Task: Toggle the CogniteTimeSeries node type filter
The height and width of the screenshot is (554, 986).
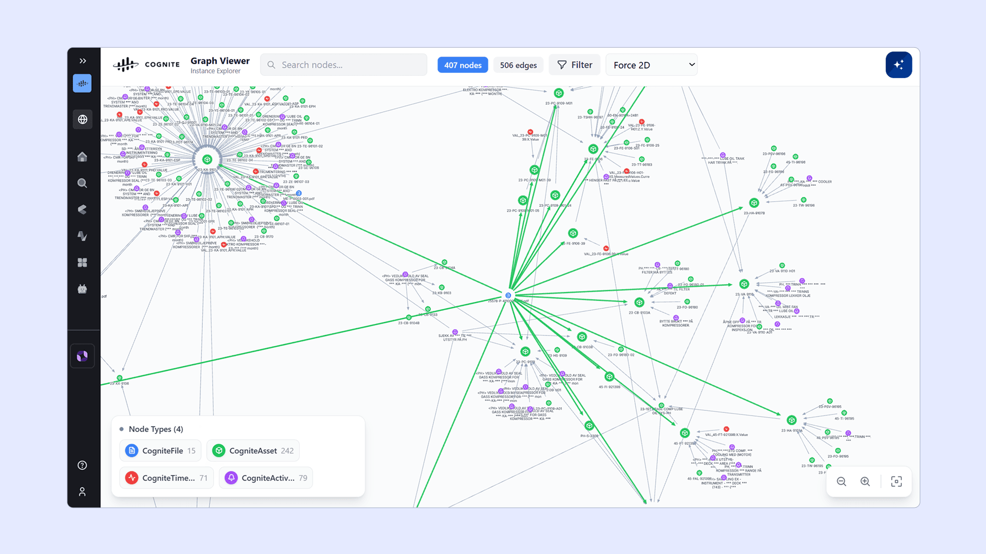Action: [x=166, y=478]
